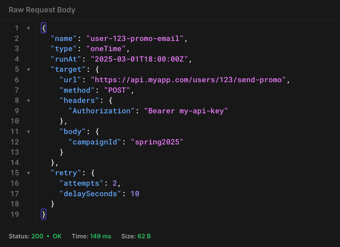
Task: Collapse the "target" object fold arrow
Action: (28, 70)
